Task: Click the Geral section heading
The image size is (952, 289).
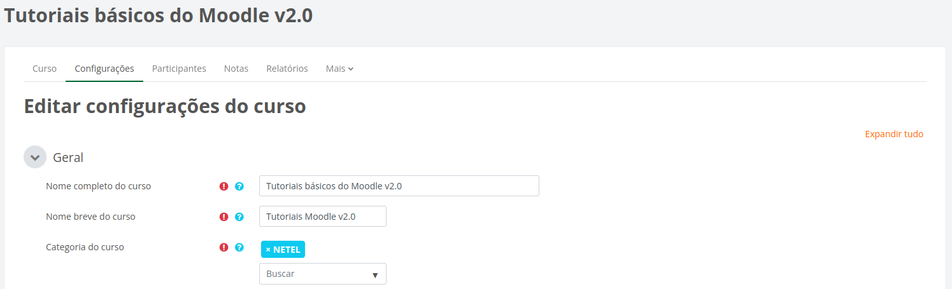Action: click(x=68, y=157)
